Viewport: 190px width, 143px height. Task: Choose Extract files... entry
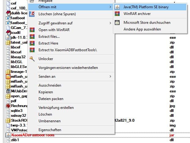click(x=71, y=37)
